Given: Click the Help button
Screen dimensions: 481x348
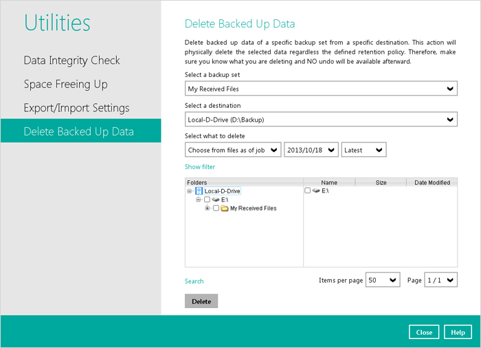Looking at the screenshot, I should (x=458, y=332).
